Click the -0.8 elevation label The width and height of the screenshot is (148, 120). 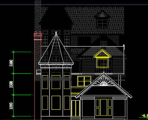[x=145, y=116]
